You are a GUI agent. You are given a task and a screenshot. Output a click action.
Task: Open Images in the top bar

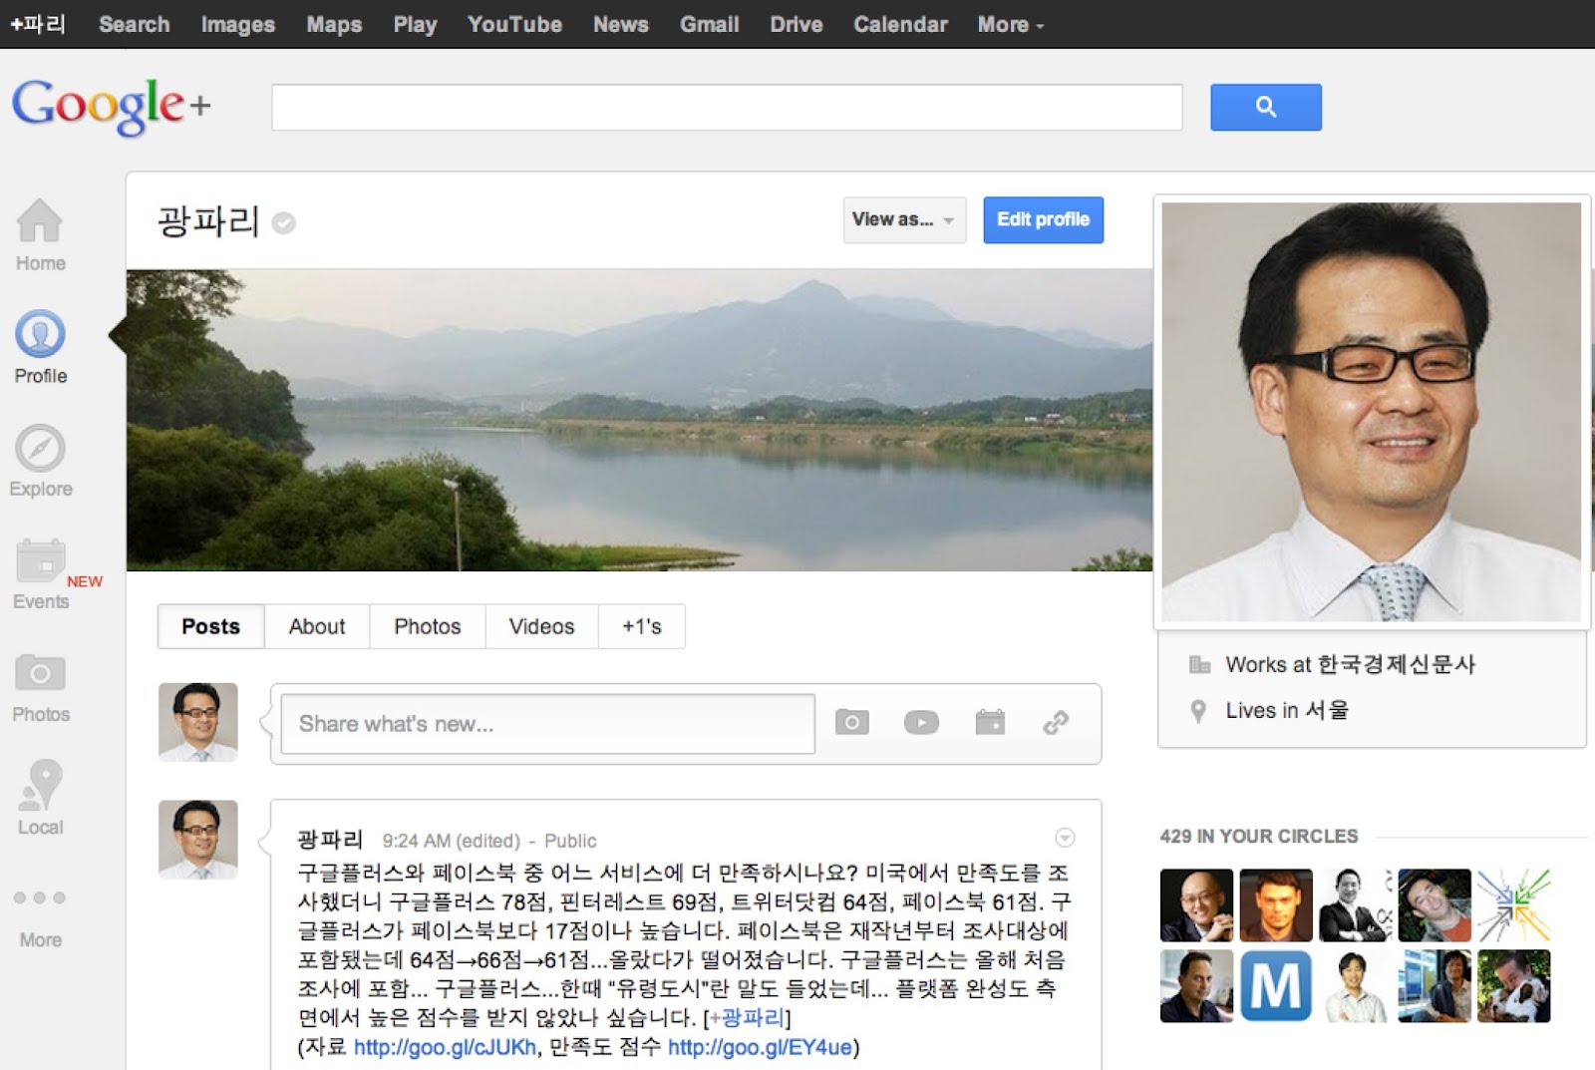click(238, 24)
